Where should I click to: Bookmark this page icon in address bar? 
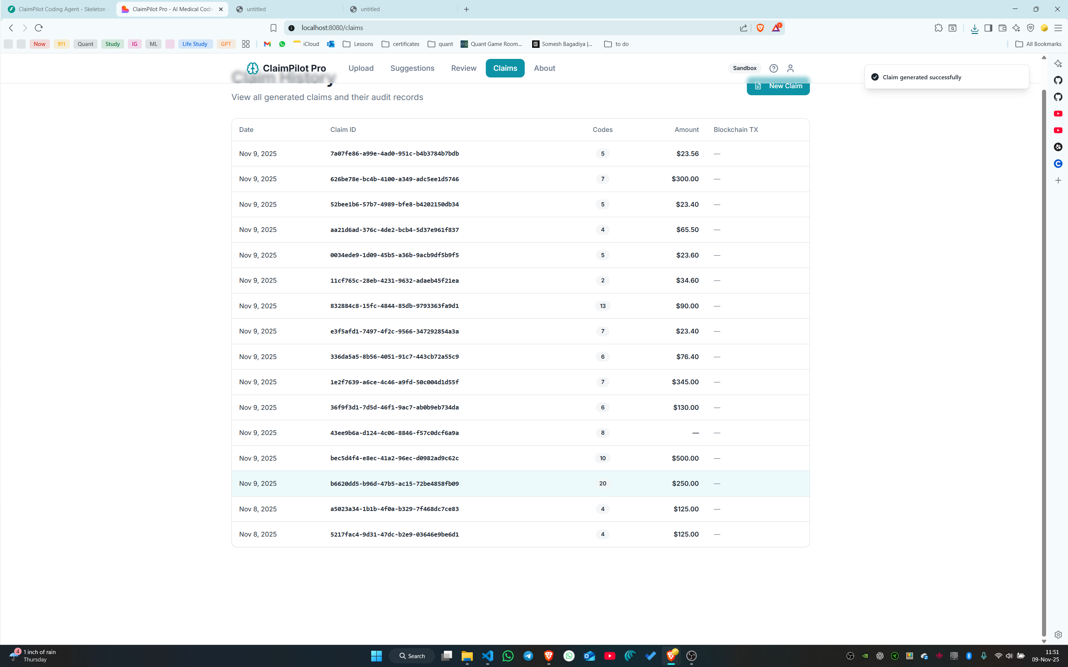(273, 28)
